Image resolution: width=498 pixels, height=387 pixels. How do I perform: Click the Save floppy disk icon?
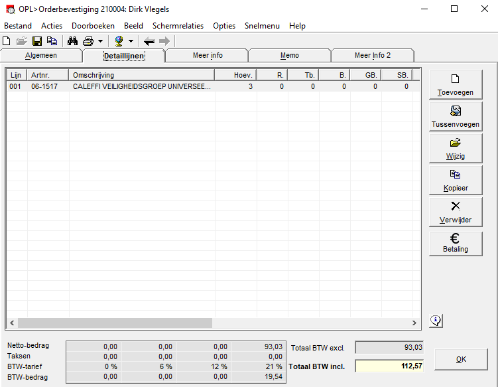[37, 41]
